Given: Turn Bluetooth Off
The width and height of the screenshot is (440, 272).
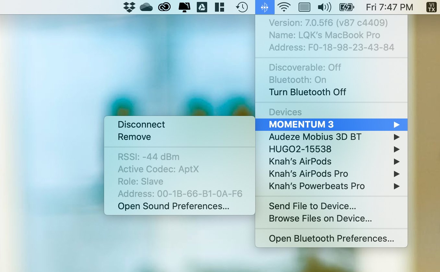Looking at the screenshot, I should 307,92.
